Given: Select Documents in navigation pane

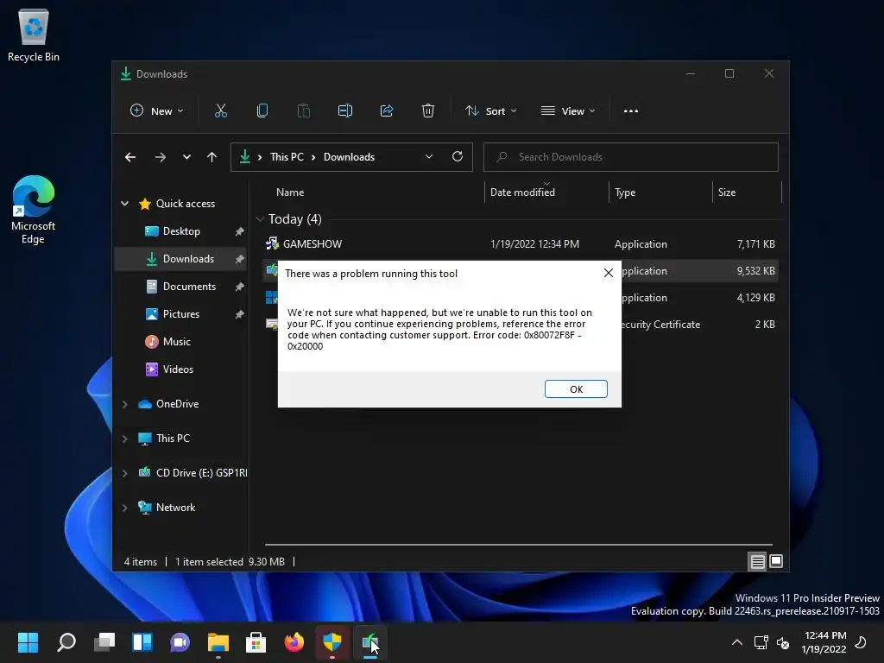Looking at the screenshot, I should tap(180, 287).
